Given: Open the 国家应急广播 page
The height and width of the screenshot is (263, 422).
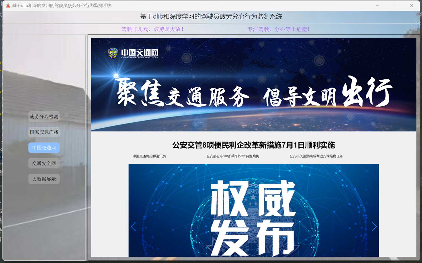Looking at the screenshot, I should click(44, 132).
